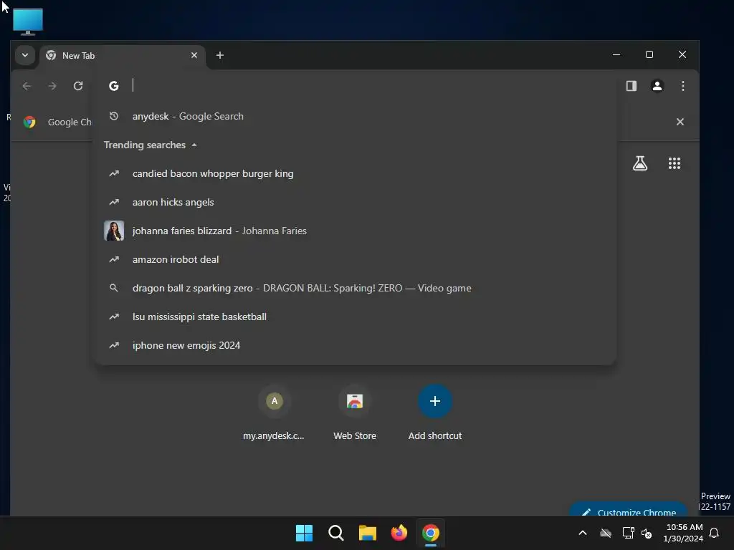Click the browser forward arrow
The image size is (734, 550).
click(x=52, y=86)
